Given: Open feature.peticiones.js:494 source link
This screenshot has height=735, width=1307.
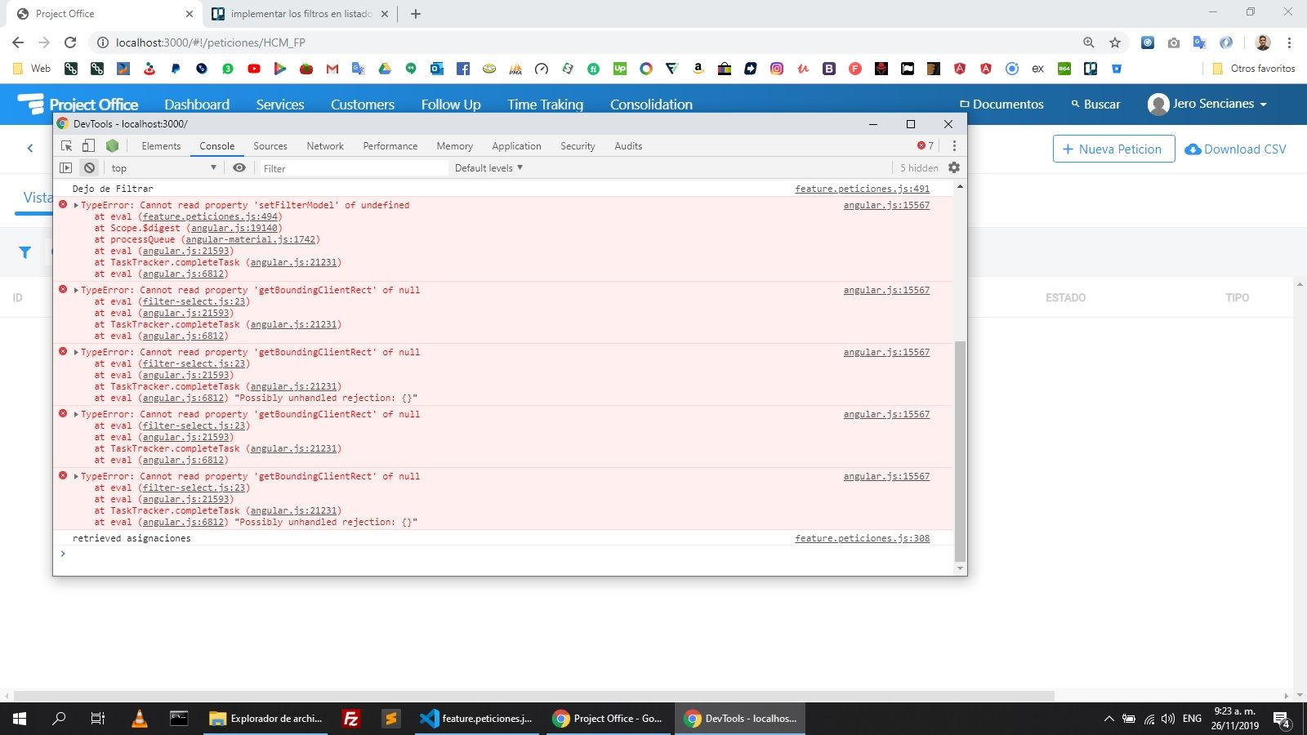Looking at the screenshot, I should coord(210,217).
